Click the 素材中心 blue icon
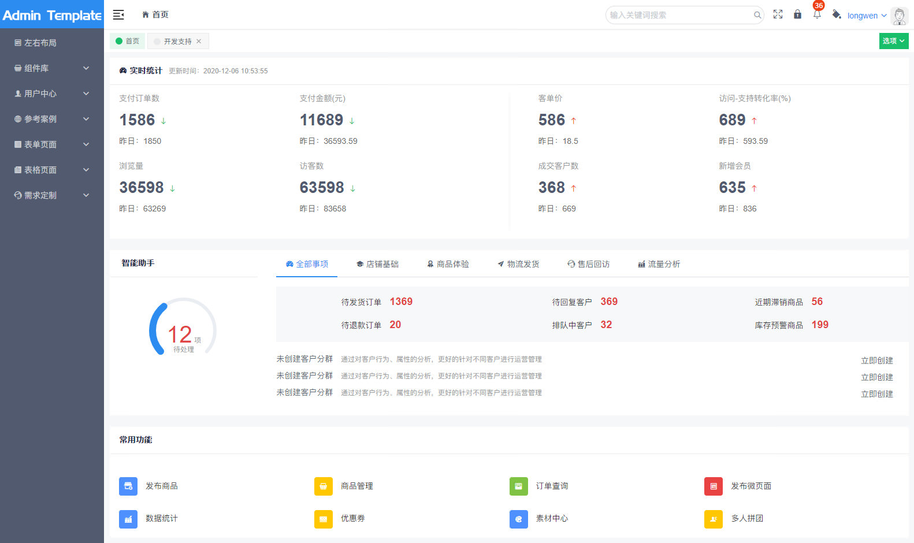The width and height of the screenshot is (914, 543). pyautogui.click(x=519, y=519)
